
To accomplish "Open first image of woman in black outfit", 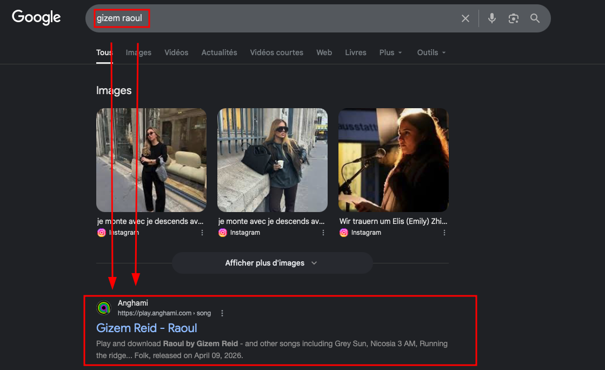I will tap(151, 160).
